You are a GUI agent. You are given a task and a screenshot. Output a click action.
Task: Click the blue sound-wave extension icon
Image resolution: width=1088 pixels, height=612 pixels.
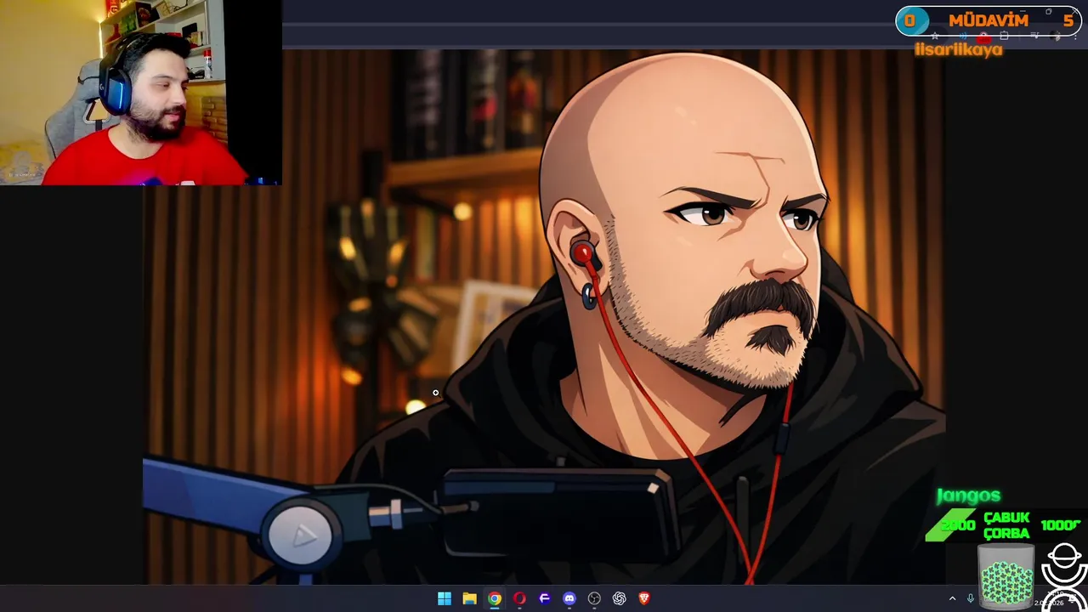pyautogui.click(x=963, y=37)
